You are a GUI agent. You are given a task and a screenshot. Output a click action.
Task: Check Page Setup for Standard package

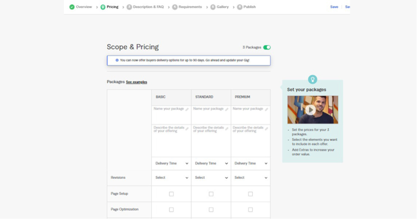coord(211,194)
